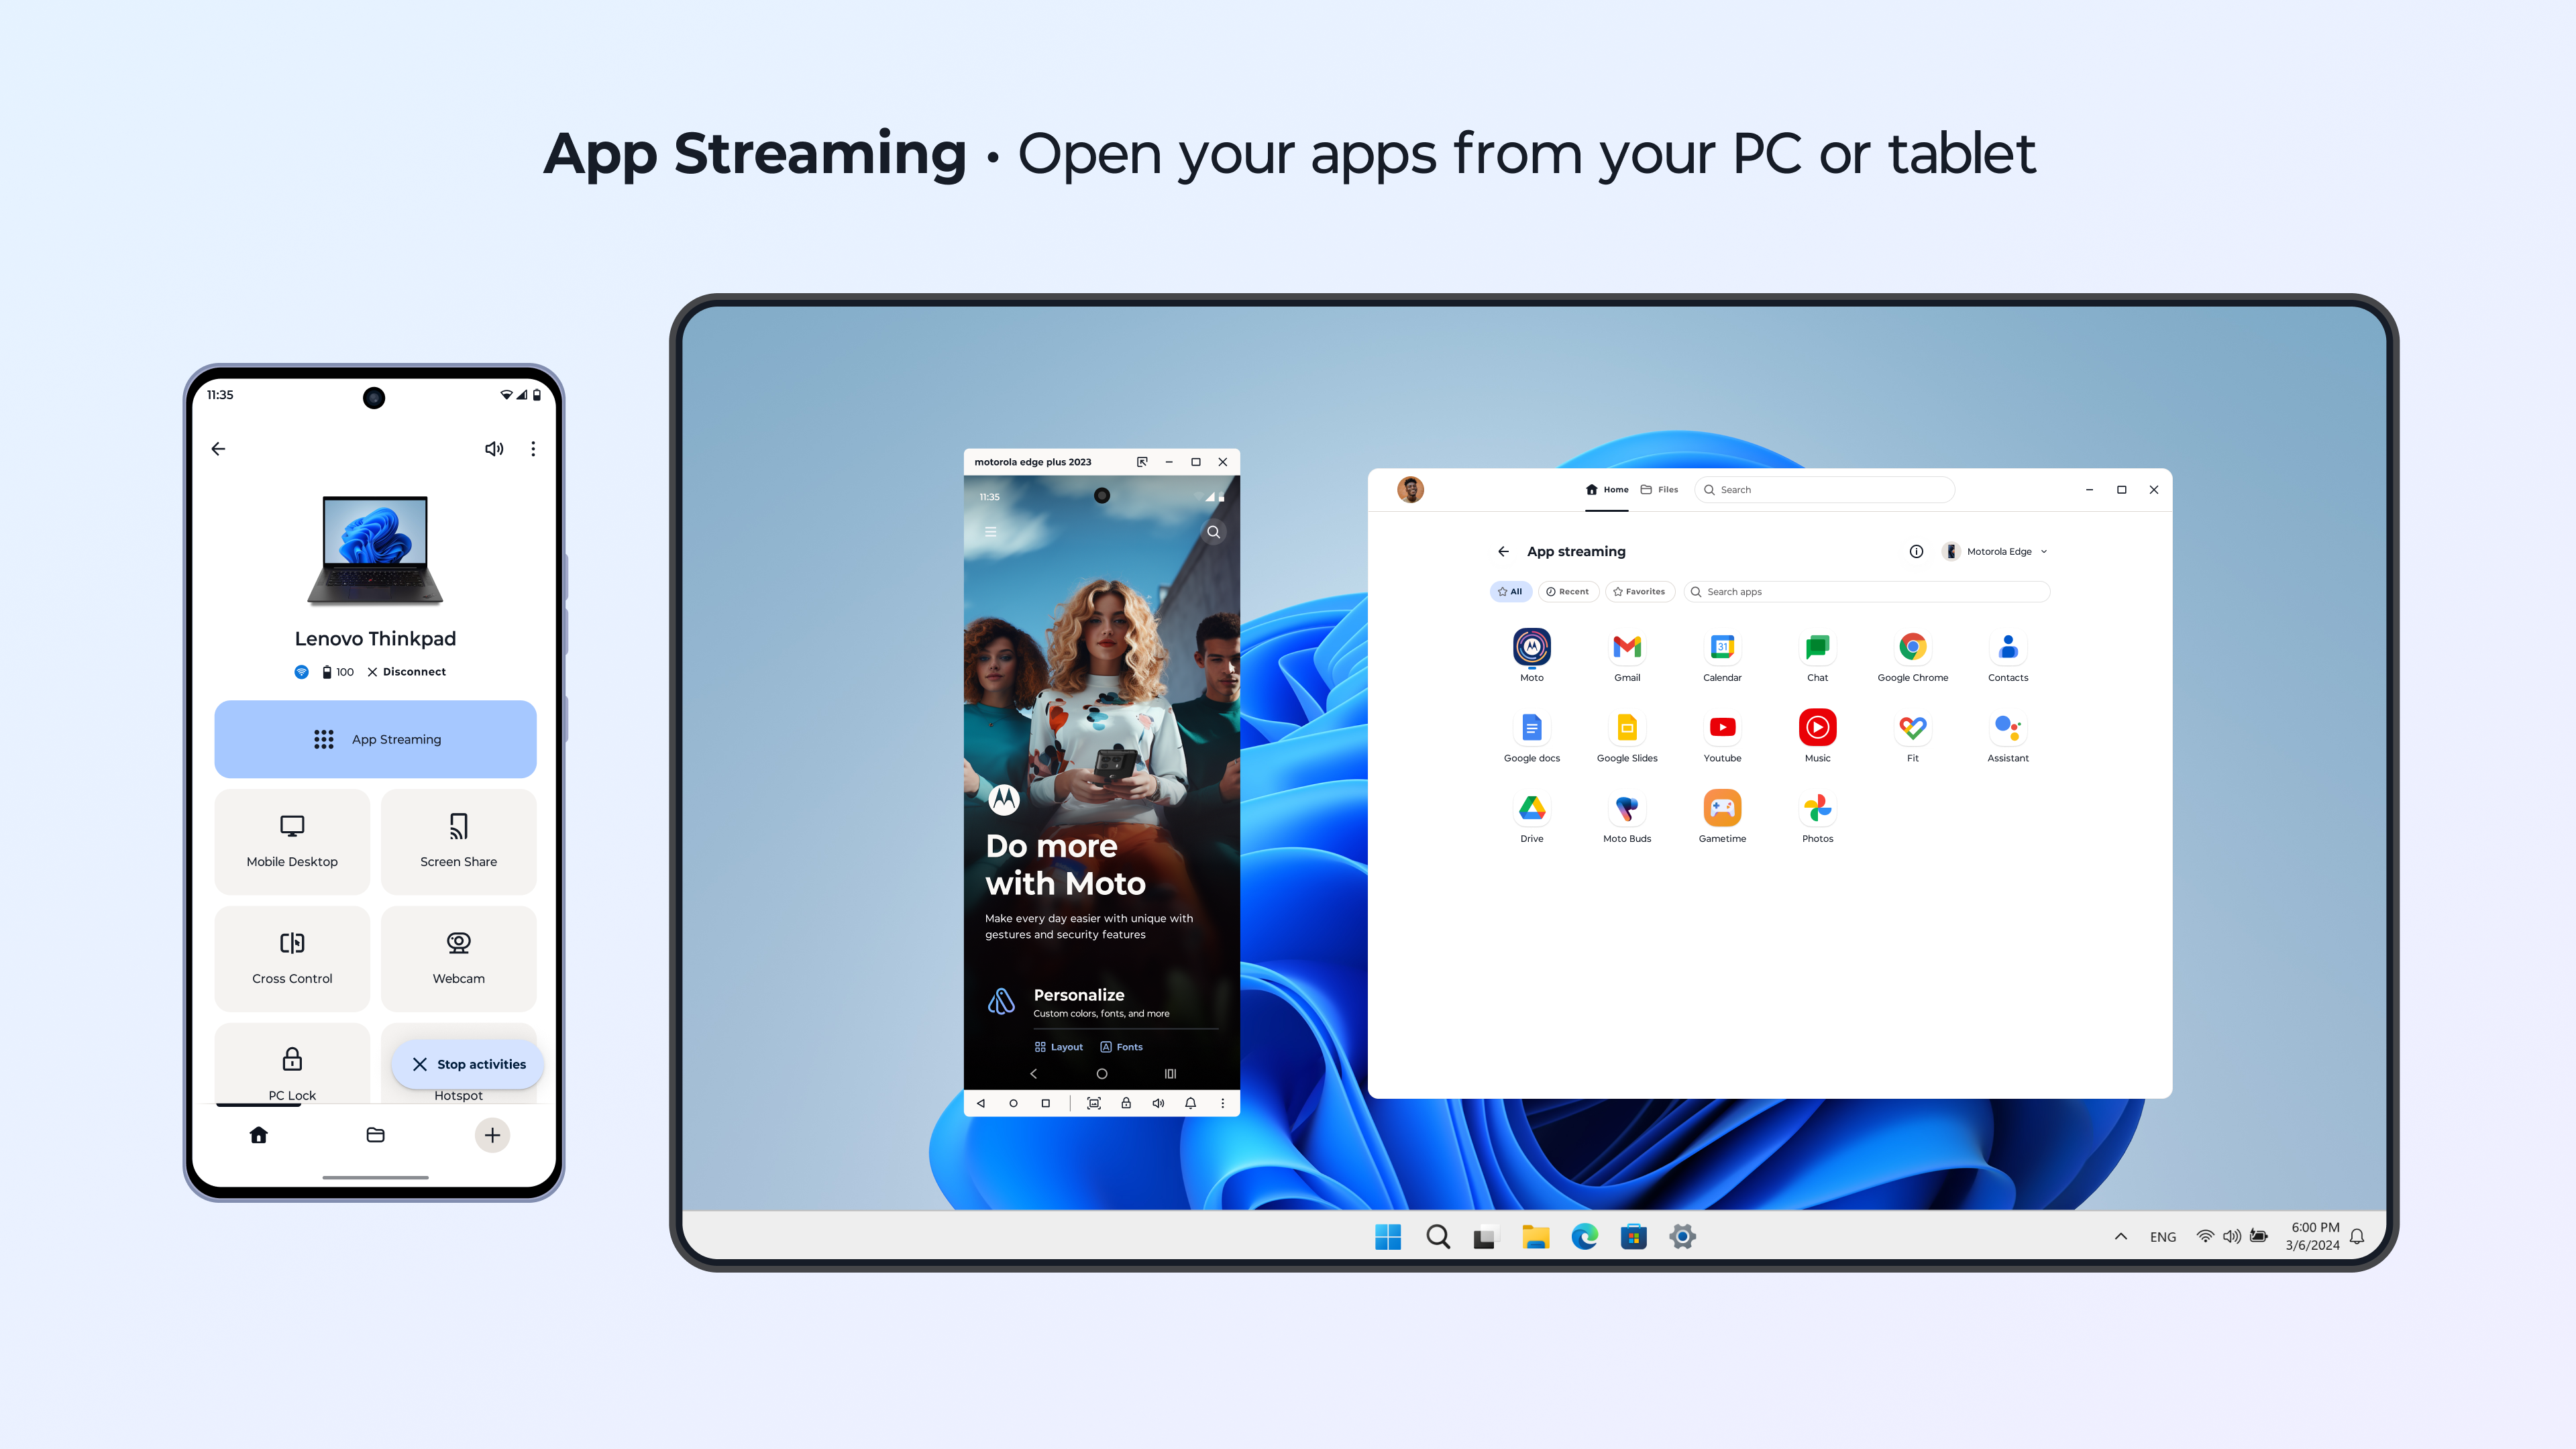Select the Recent apps filter chip
This screenshot has height=1449, width=2576.
[1568, 591]
